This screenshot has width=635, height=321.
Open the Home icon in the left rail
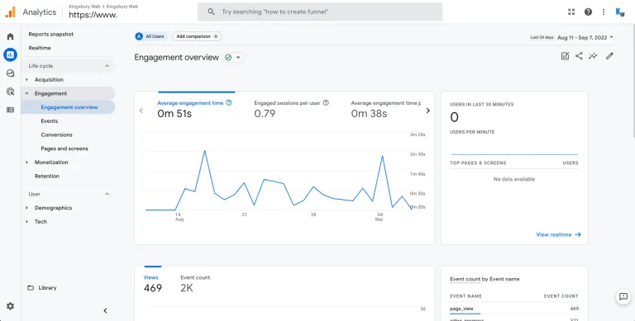coord(10,36)
